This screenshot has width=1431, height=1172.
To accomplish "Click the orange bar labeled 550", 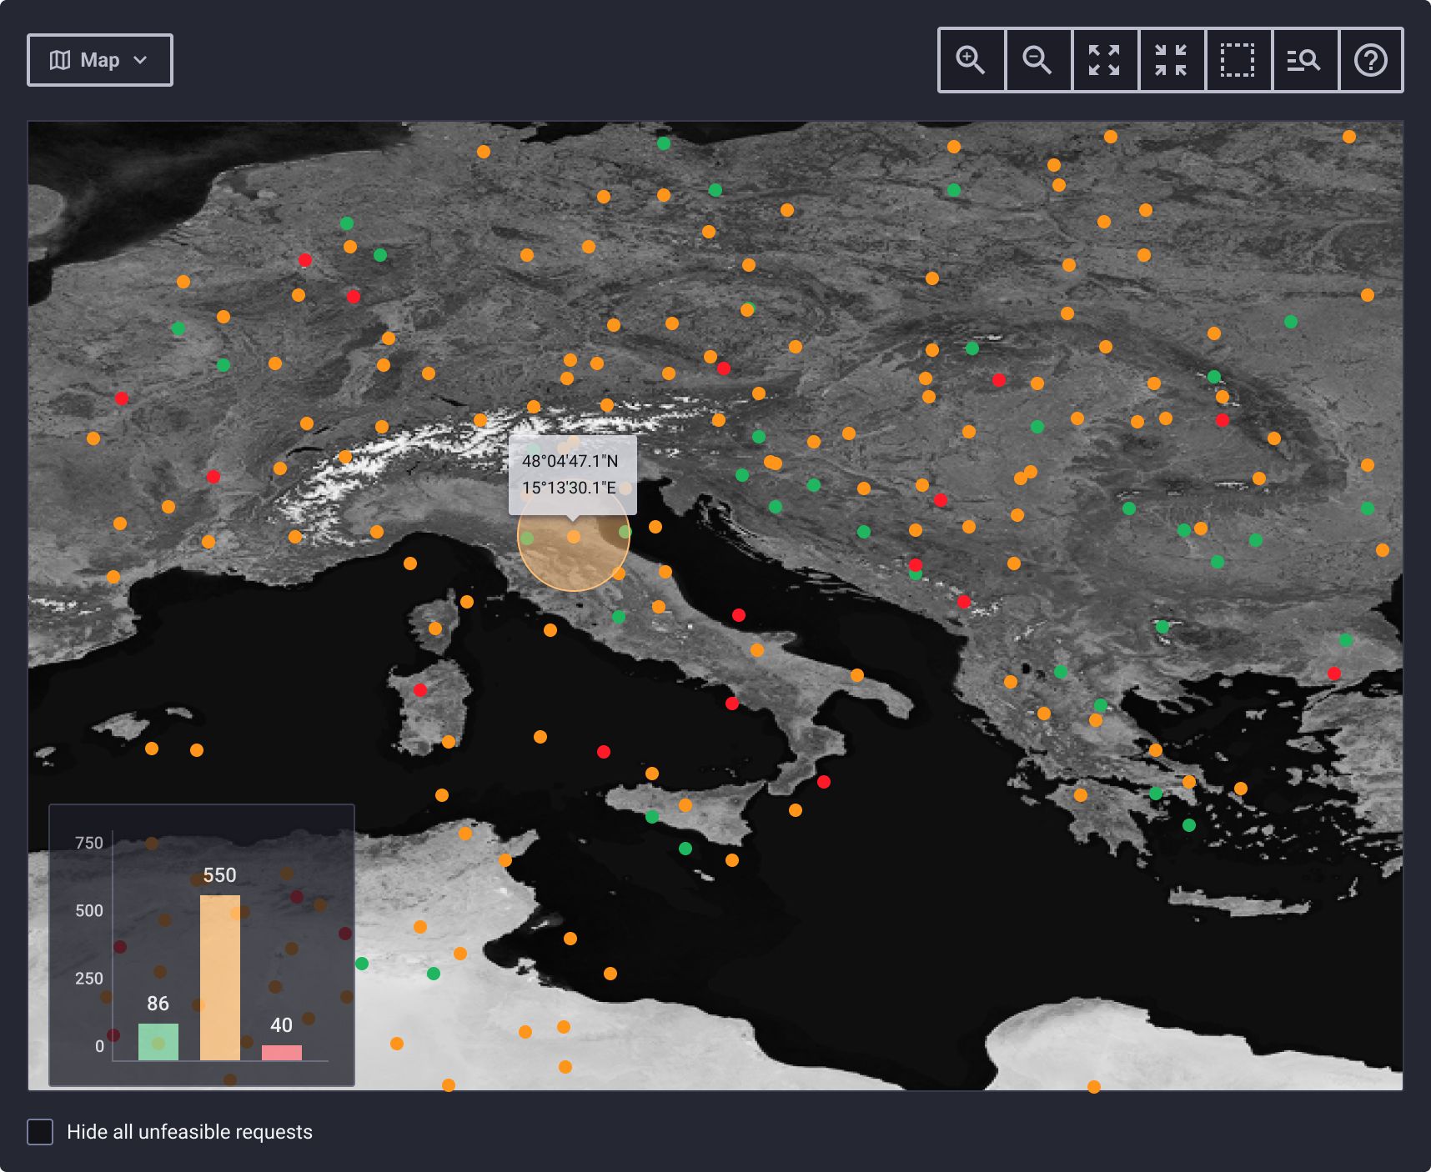I will (x=220, y=978).
